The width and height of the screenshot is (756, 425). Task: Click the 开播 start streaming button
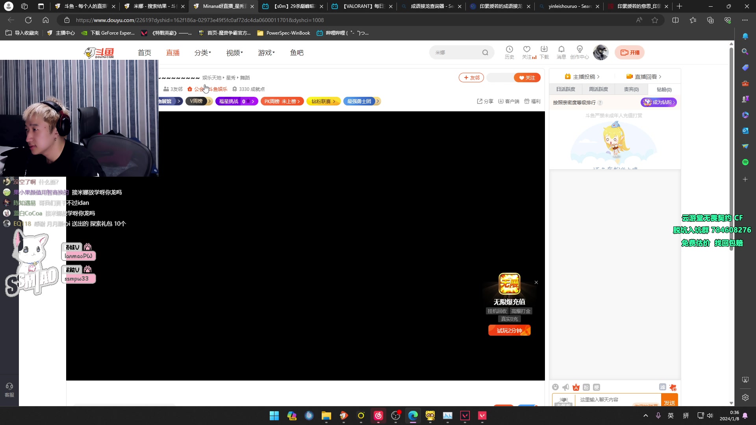pyautogui.click(x=630, y=52)
